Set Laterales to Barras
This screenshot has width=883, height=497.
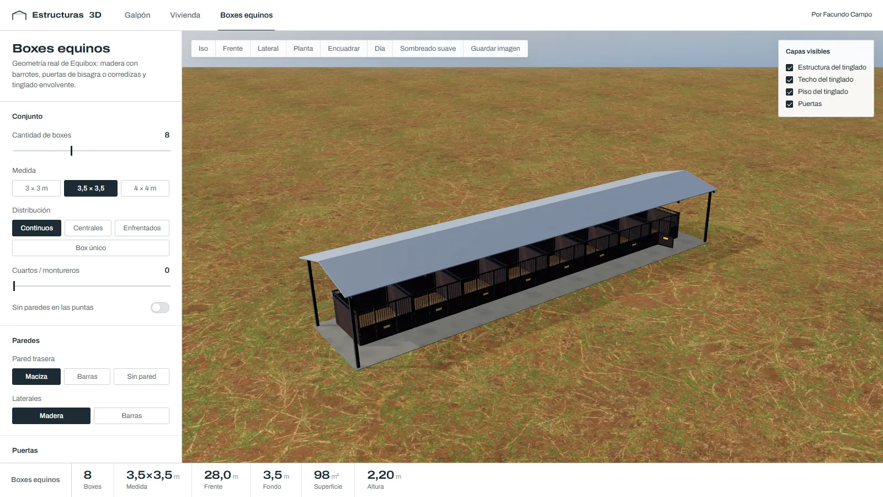point(131,416)
